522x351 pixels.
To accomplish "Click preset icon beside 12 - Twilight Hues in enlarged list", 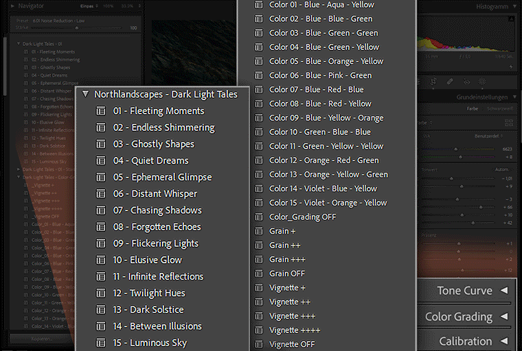I will click(101, 293).
